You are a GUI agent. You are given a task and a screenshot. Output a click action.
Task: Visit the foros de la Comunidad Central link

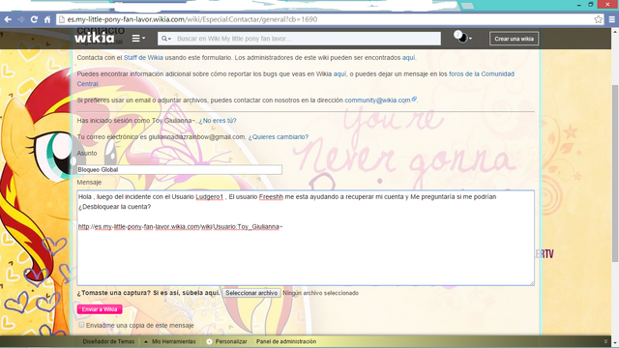[482, 73]
